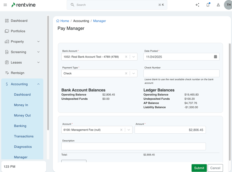232x172 pixels.
Task: Click the AI sparkle icon in header
Action: coord(197,5)
